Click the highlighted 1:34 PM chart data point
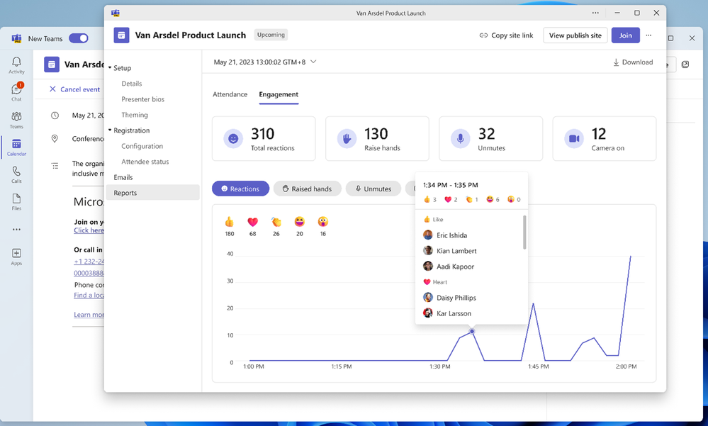 472,331
